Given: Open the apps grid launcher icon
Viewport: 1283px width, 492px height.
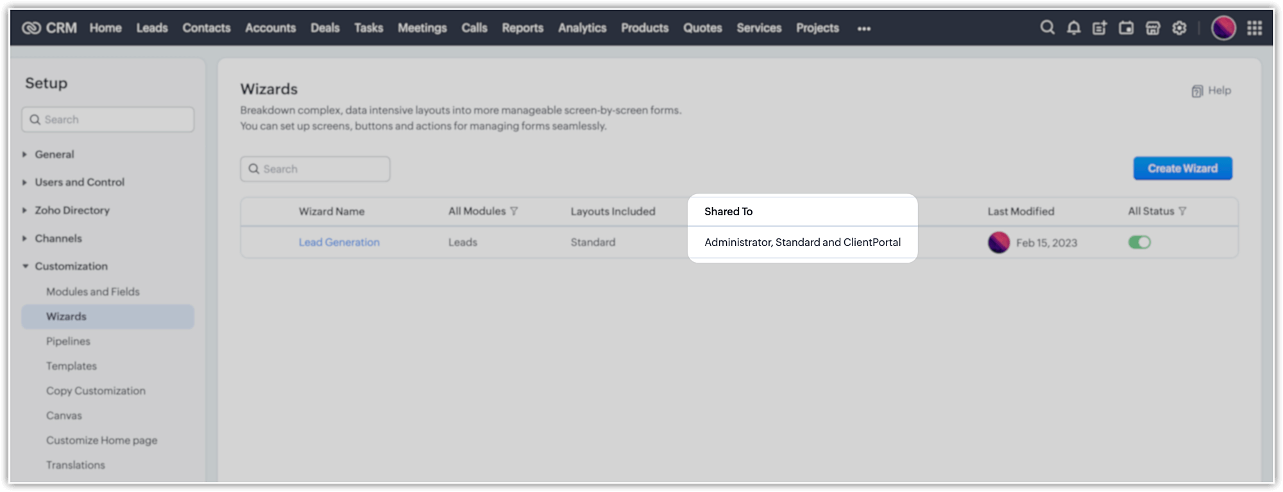Looking at the screenshot, I should [1254, 28].
